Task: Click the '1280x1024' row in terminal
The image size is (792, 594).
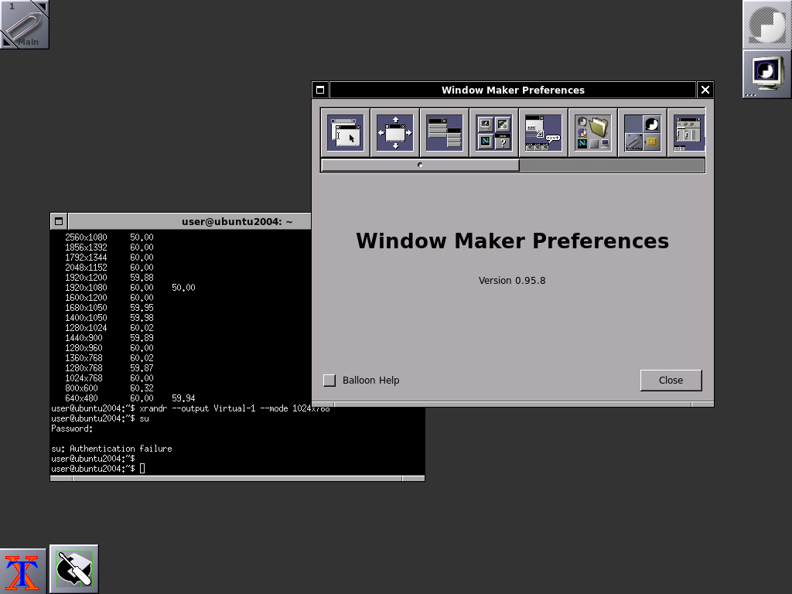Action: coord(110,328)
